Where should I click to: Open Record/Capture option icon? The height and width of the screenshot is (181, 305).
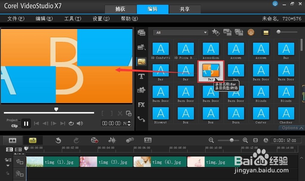pyautogui.click(x=95, y=140)
